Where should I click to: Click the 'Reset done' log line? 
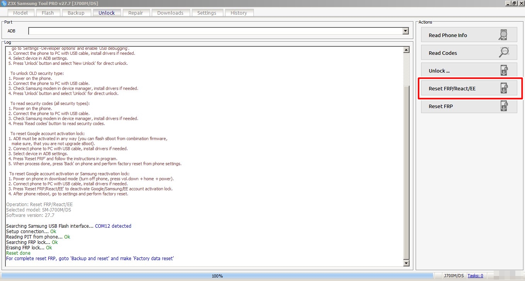[x=18, y=253]
